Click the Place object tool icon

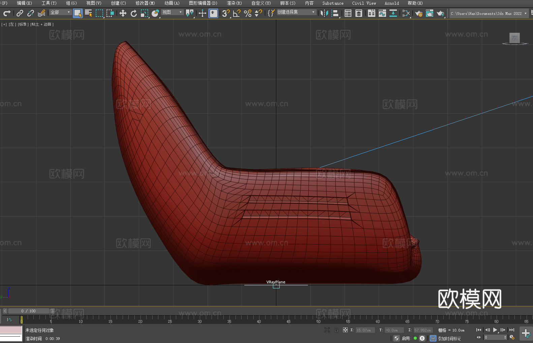tap(155, 13)
